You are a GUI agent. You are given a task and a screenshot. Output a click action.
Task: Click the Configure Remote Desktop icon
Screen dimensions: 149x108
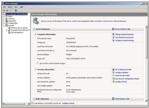pyautogui.click(x=113, y=40)
